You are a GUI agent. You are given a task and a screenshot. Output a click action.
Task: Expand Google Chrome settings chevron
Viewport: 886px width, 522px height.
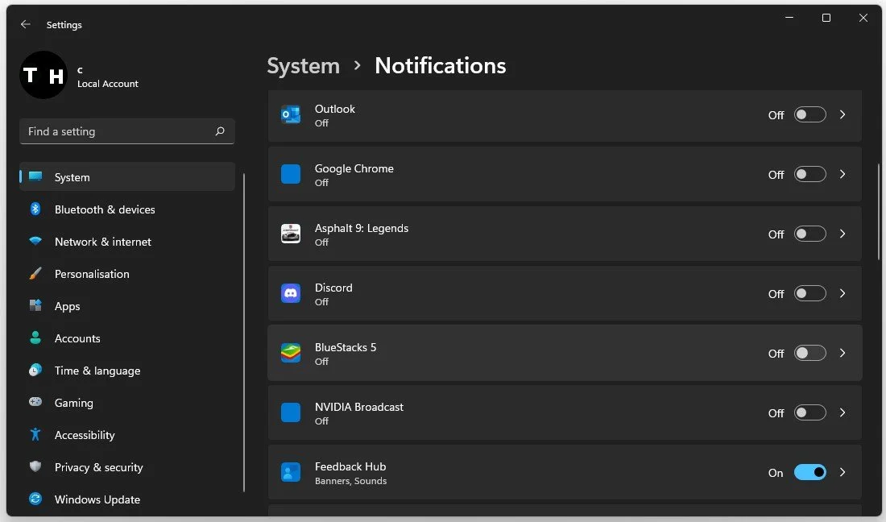[x=843, y=174]
